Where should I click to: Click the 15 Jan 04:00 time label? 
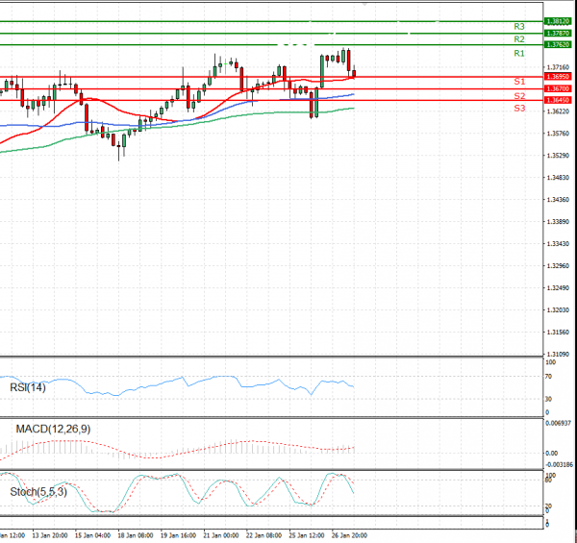pos(92,535)
